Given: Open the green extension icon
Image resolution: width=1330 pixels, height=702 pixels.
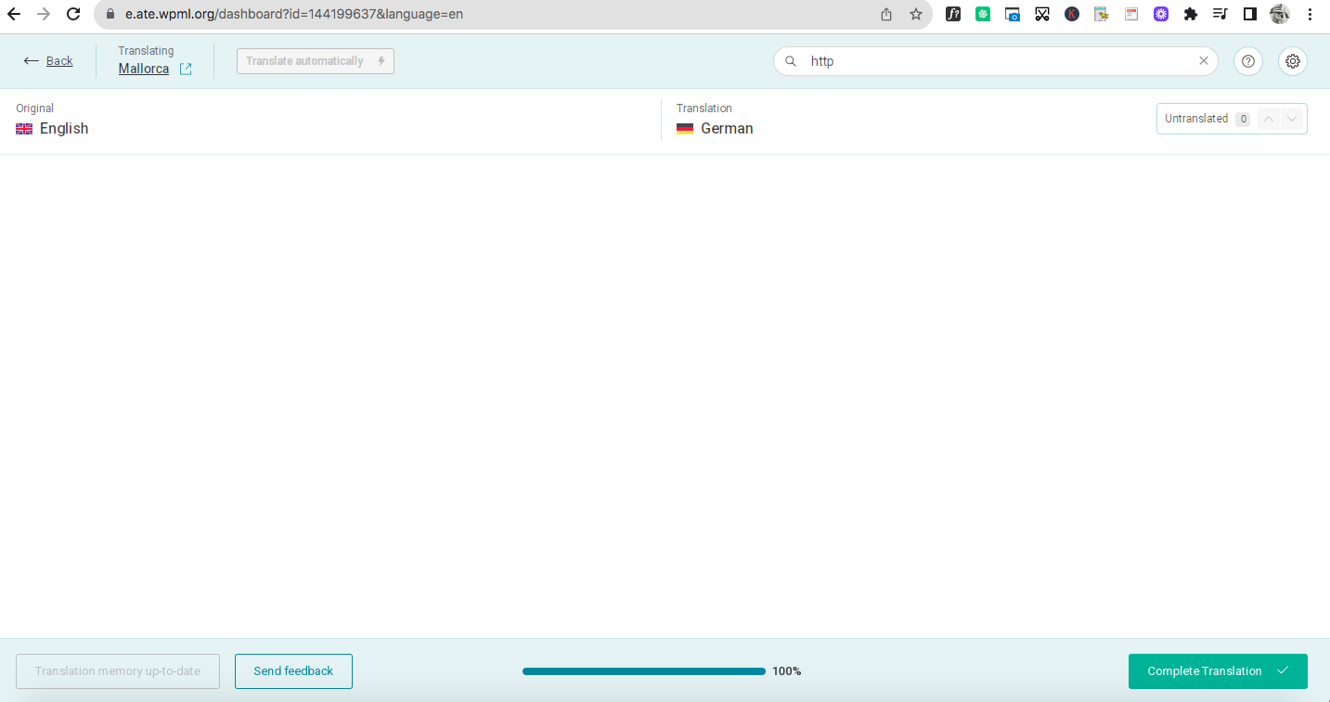Looking at the screenshot, I should point(983,14).
